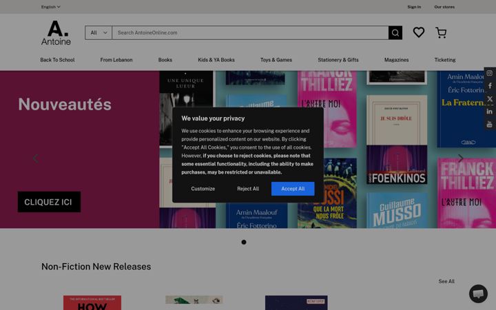Open the All category search dropdown
Image resolution: width=496 pixels, height=310 pixels.
[99, 32]
